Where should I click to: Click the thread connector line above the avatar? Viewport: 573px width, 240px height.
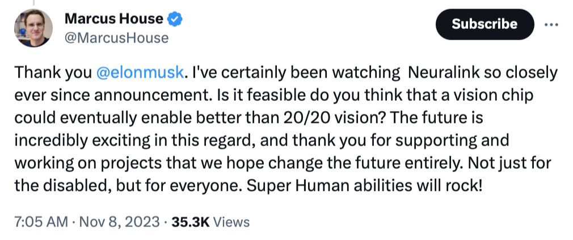click(33, 3)
